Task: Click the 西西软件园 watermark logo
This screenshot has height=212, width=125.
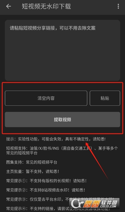Action: 94,204
